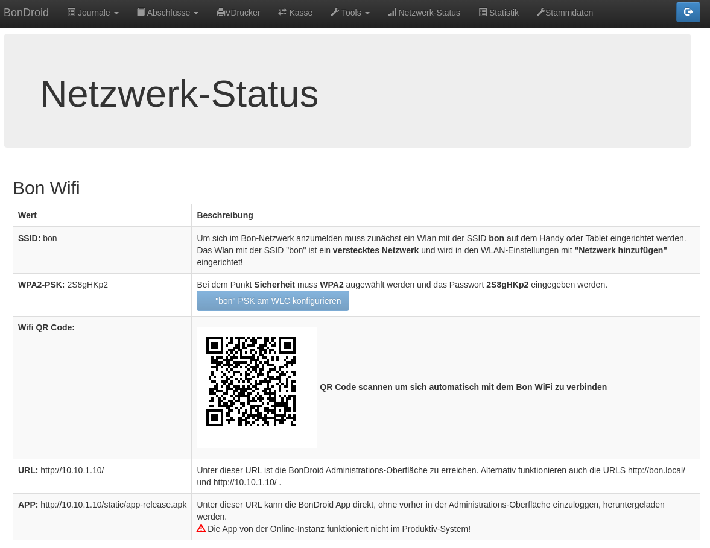
Task: Click the wrench icon beside Tools
Action: click(x=335, y=13)
